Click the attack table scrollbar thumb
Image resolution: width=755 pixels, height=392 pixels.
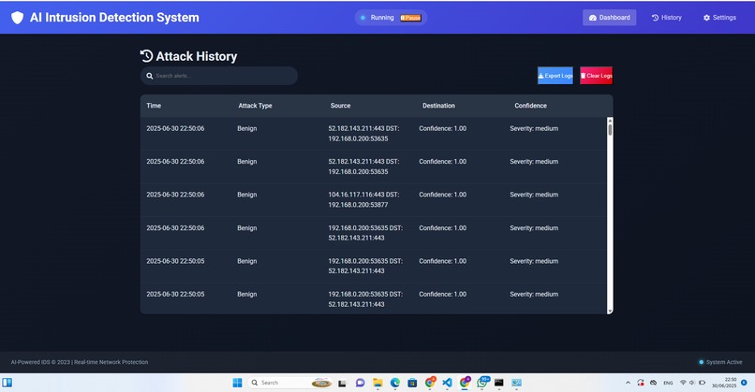coord(610,129)
